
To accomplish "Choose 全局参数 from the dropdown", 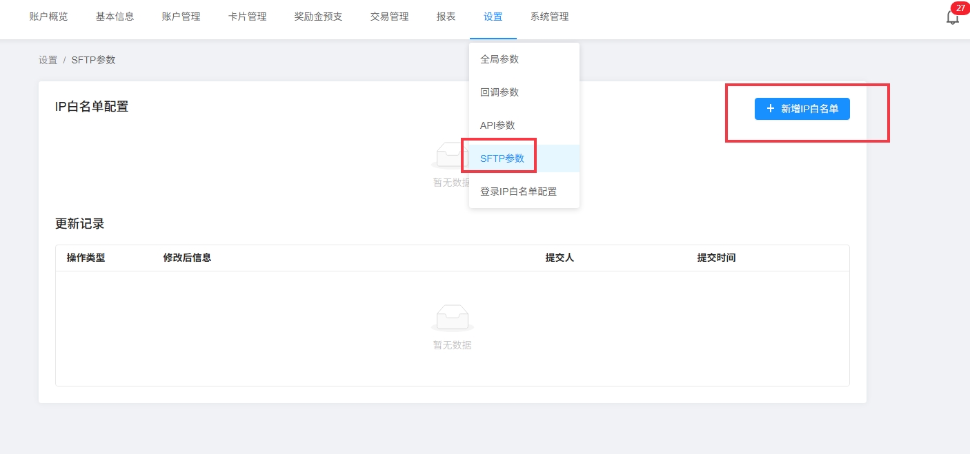I will (x=499, y=59).
